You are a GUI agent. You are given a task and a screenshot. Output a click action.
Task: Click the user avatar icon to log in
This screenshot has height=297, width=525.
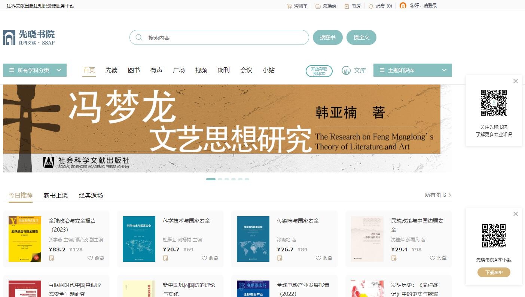tap(403, 6)
